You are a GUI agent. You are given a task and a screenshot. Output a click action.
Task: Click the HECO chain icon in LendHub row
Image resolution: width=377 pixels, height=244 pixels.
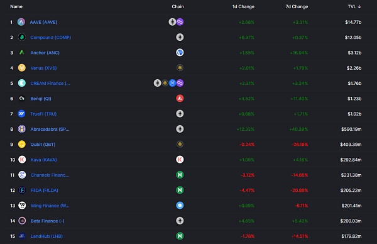[180, 236]
